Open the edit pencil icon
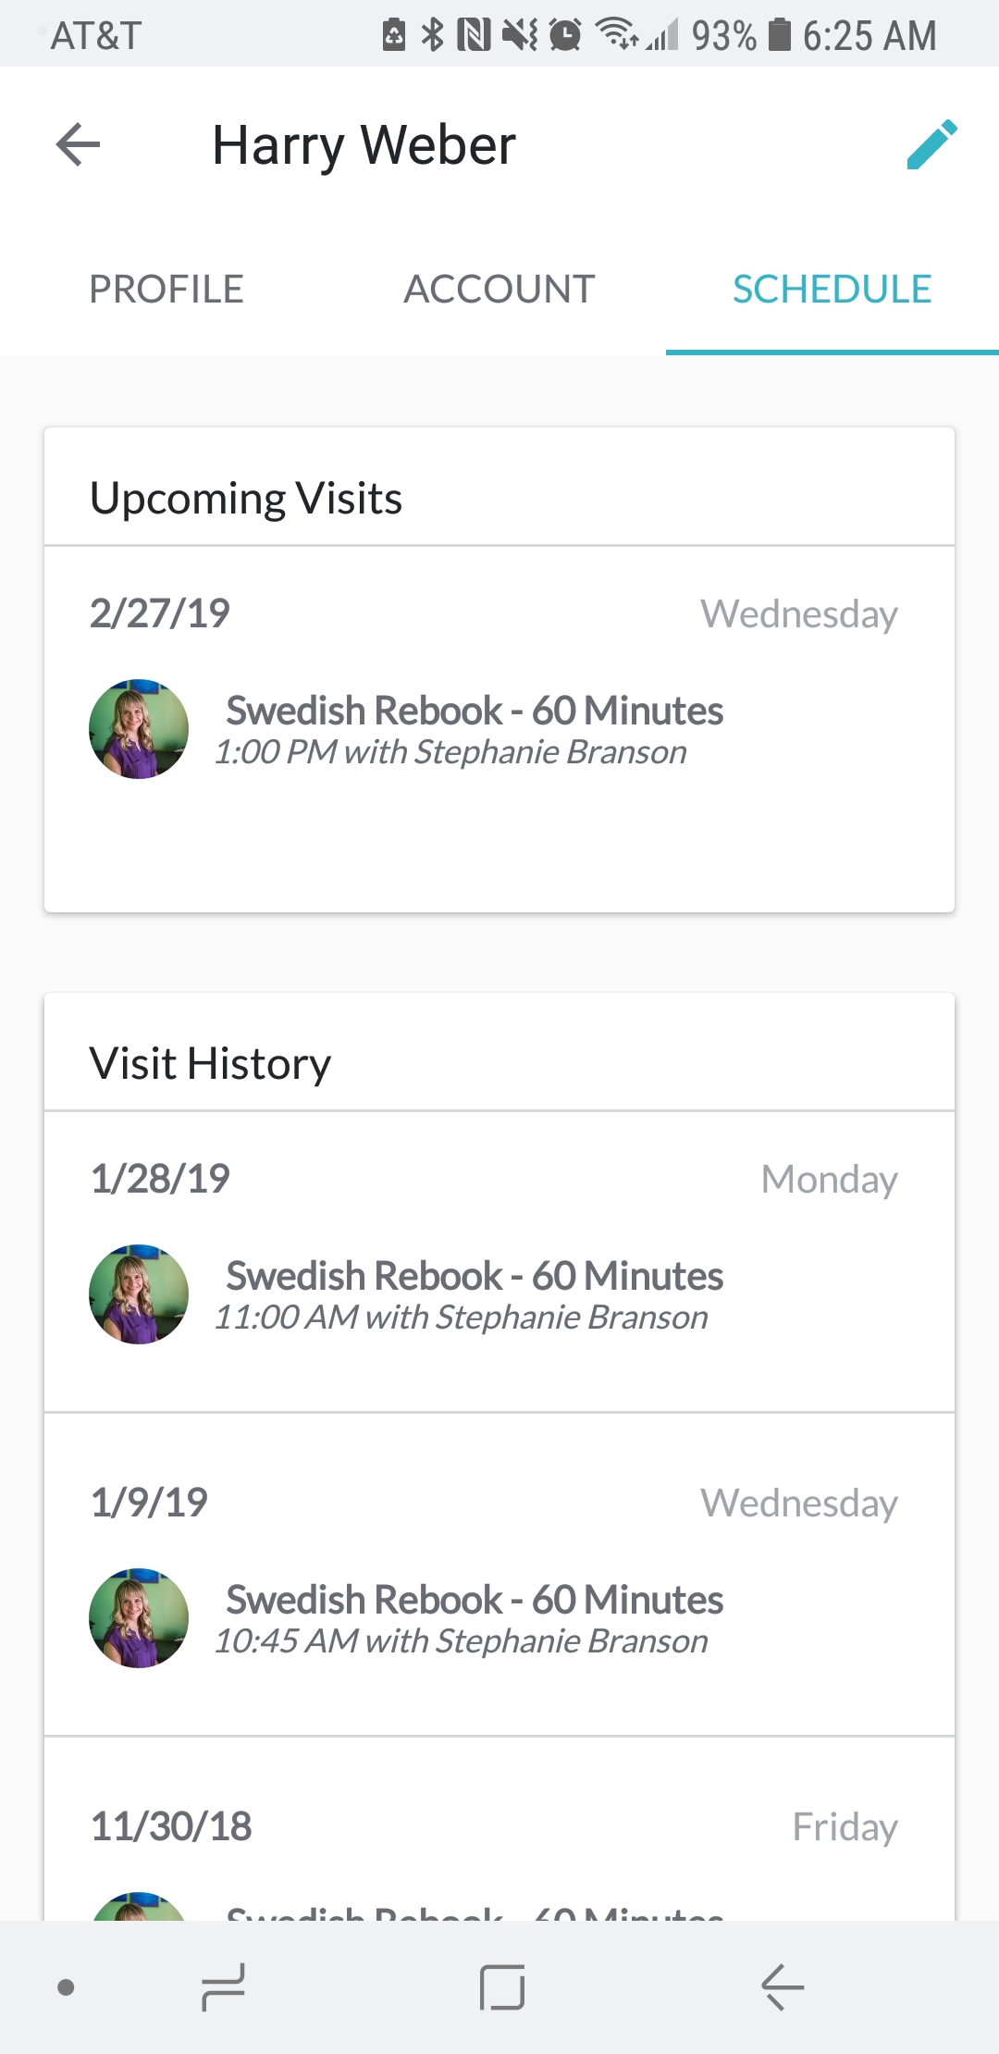The width and height of the screenshot is (999, 2054). click(x=931, y=144)
